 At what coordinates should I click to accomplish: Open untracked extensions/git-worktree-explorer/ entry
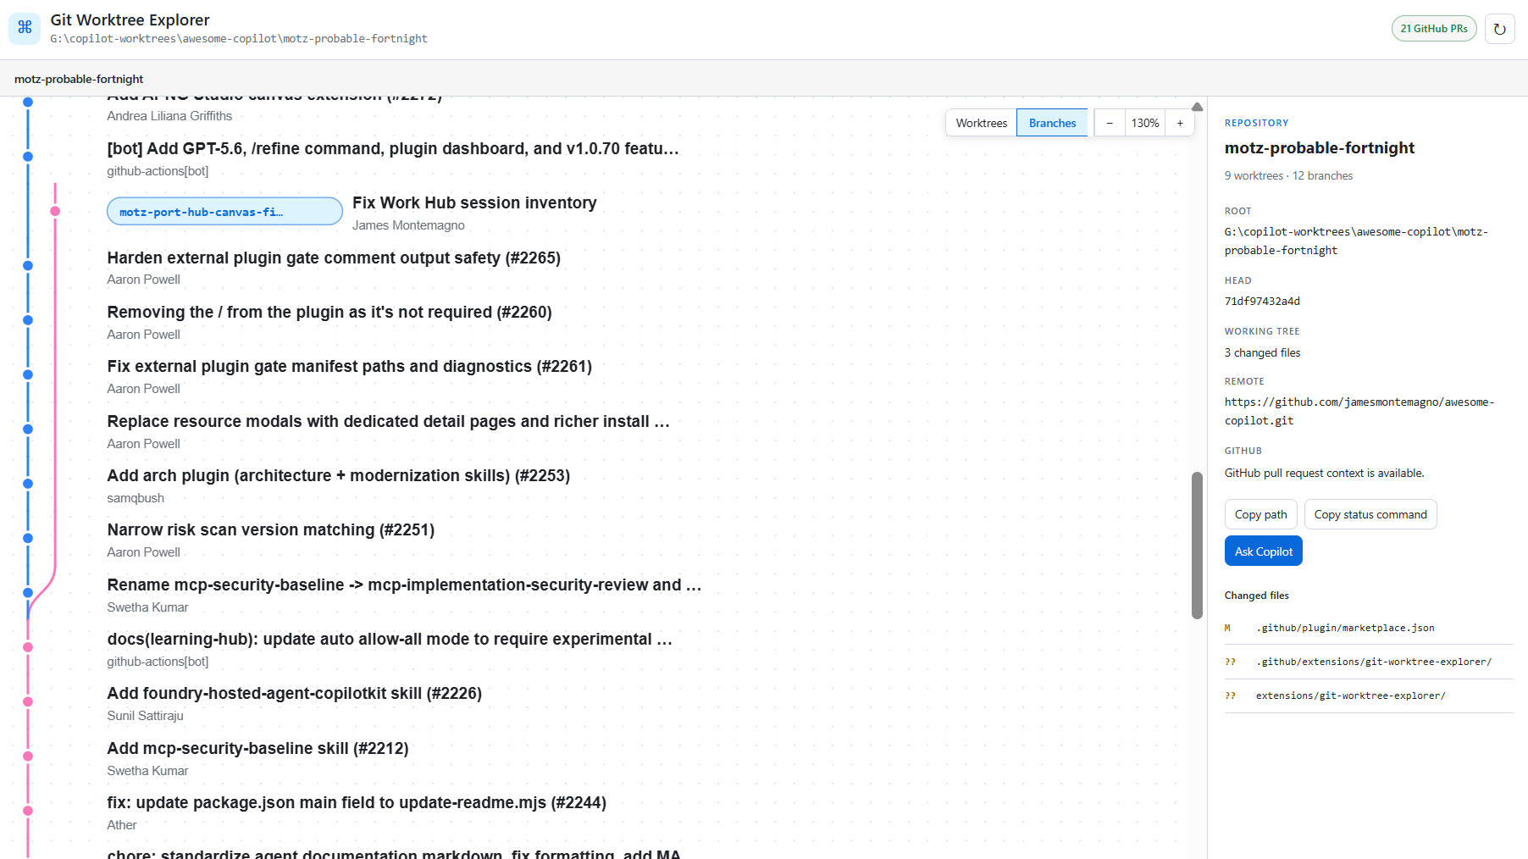click(x=1369, y=696)
